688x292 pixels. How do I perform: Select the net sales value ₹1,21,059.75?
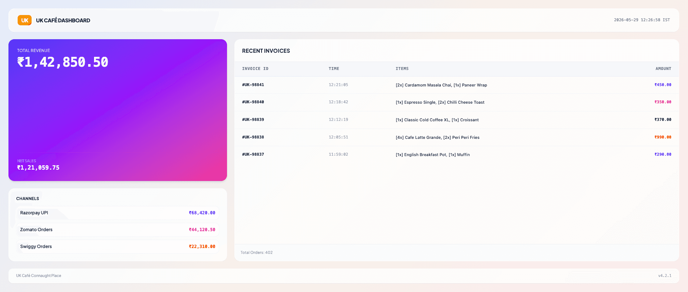(38, 167)
